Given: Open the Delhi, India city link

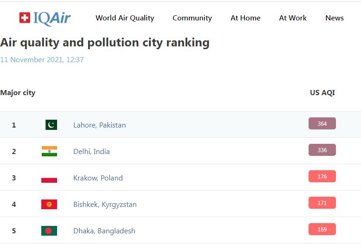Looking at the screenshot, I should coord(91,152).
